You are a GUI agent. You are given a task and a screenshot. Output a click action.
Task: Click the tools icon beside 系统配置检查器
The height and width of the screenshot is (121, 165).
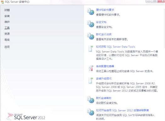coord(91,68)
